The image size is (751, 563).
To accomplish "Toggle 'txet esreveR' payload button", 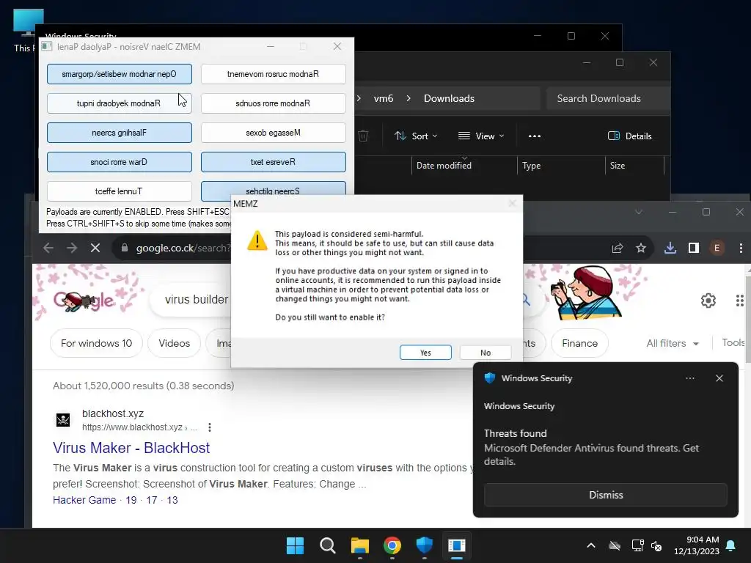I will [x=273, y=162].
